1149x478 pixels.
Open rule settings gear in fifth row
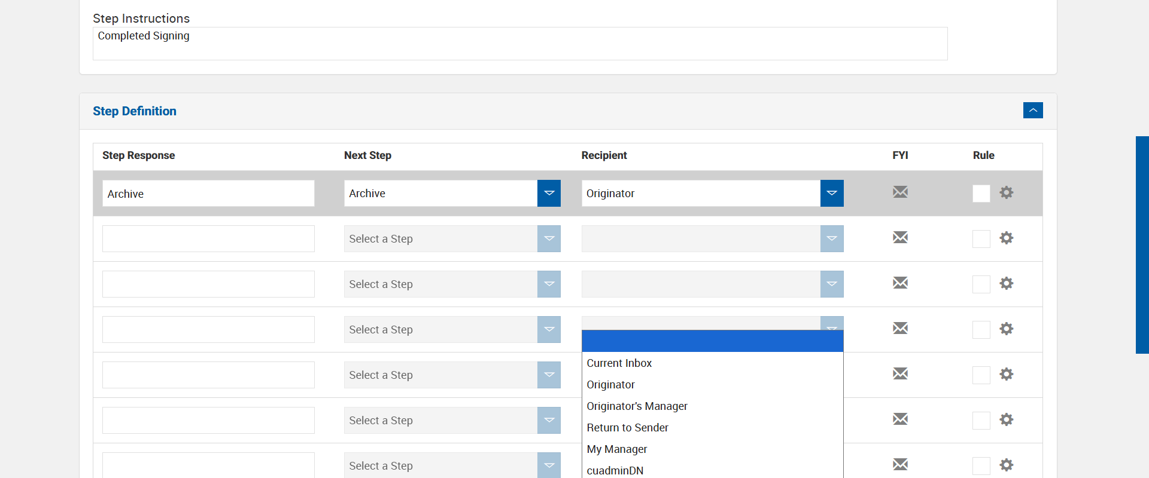1007,374
